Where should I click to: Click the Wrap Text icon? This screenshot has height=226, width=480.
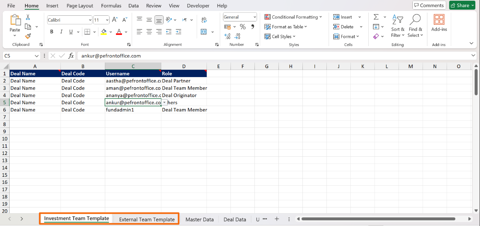(204, 20)
